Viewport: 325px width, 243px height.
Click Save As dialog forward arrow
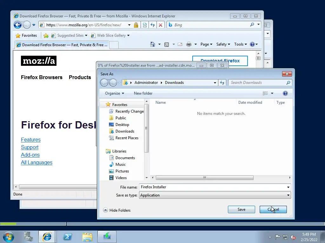[113, 83]
